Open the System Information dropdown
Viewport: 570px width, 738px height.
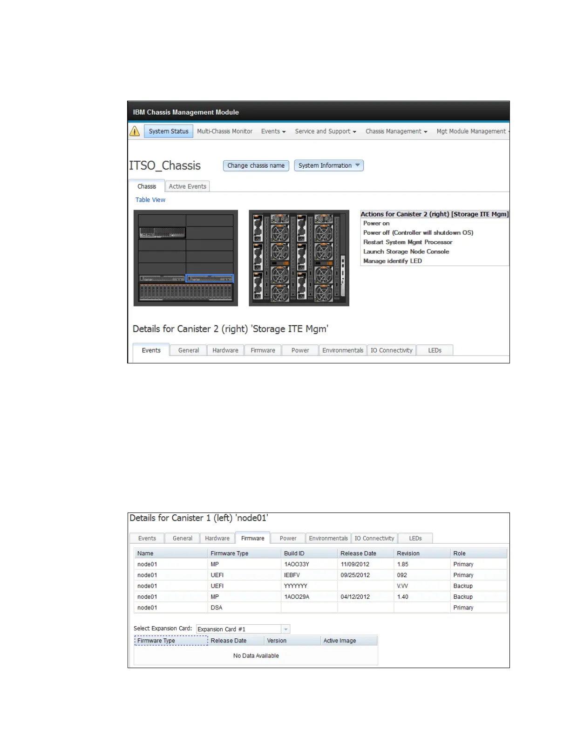tap(329, 165)
